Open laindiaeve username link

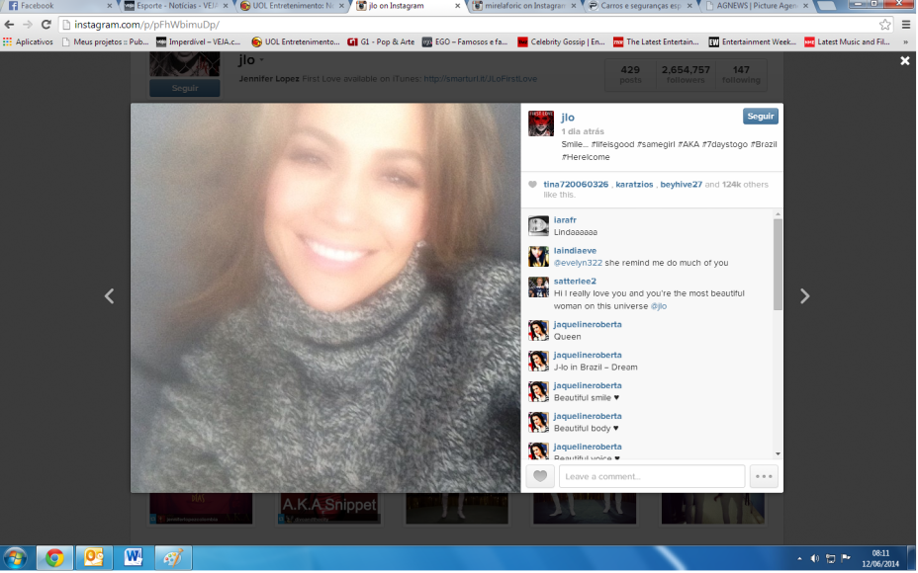tap(575, 251)
